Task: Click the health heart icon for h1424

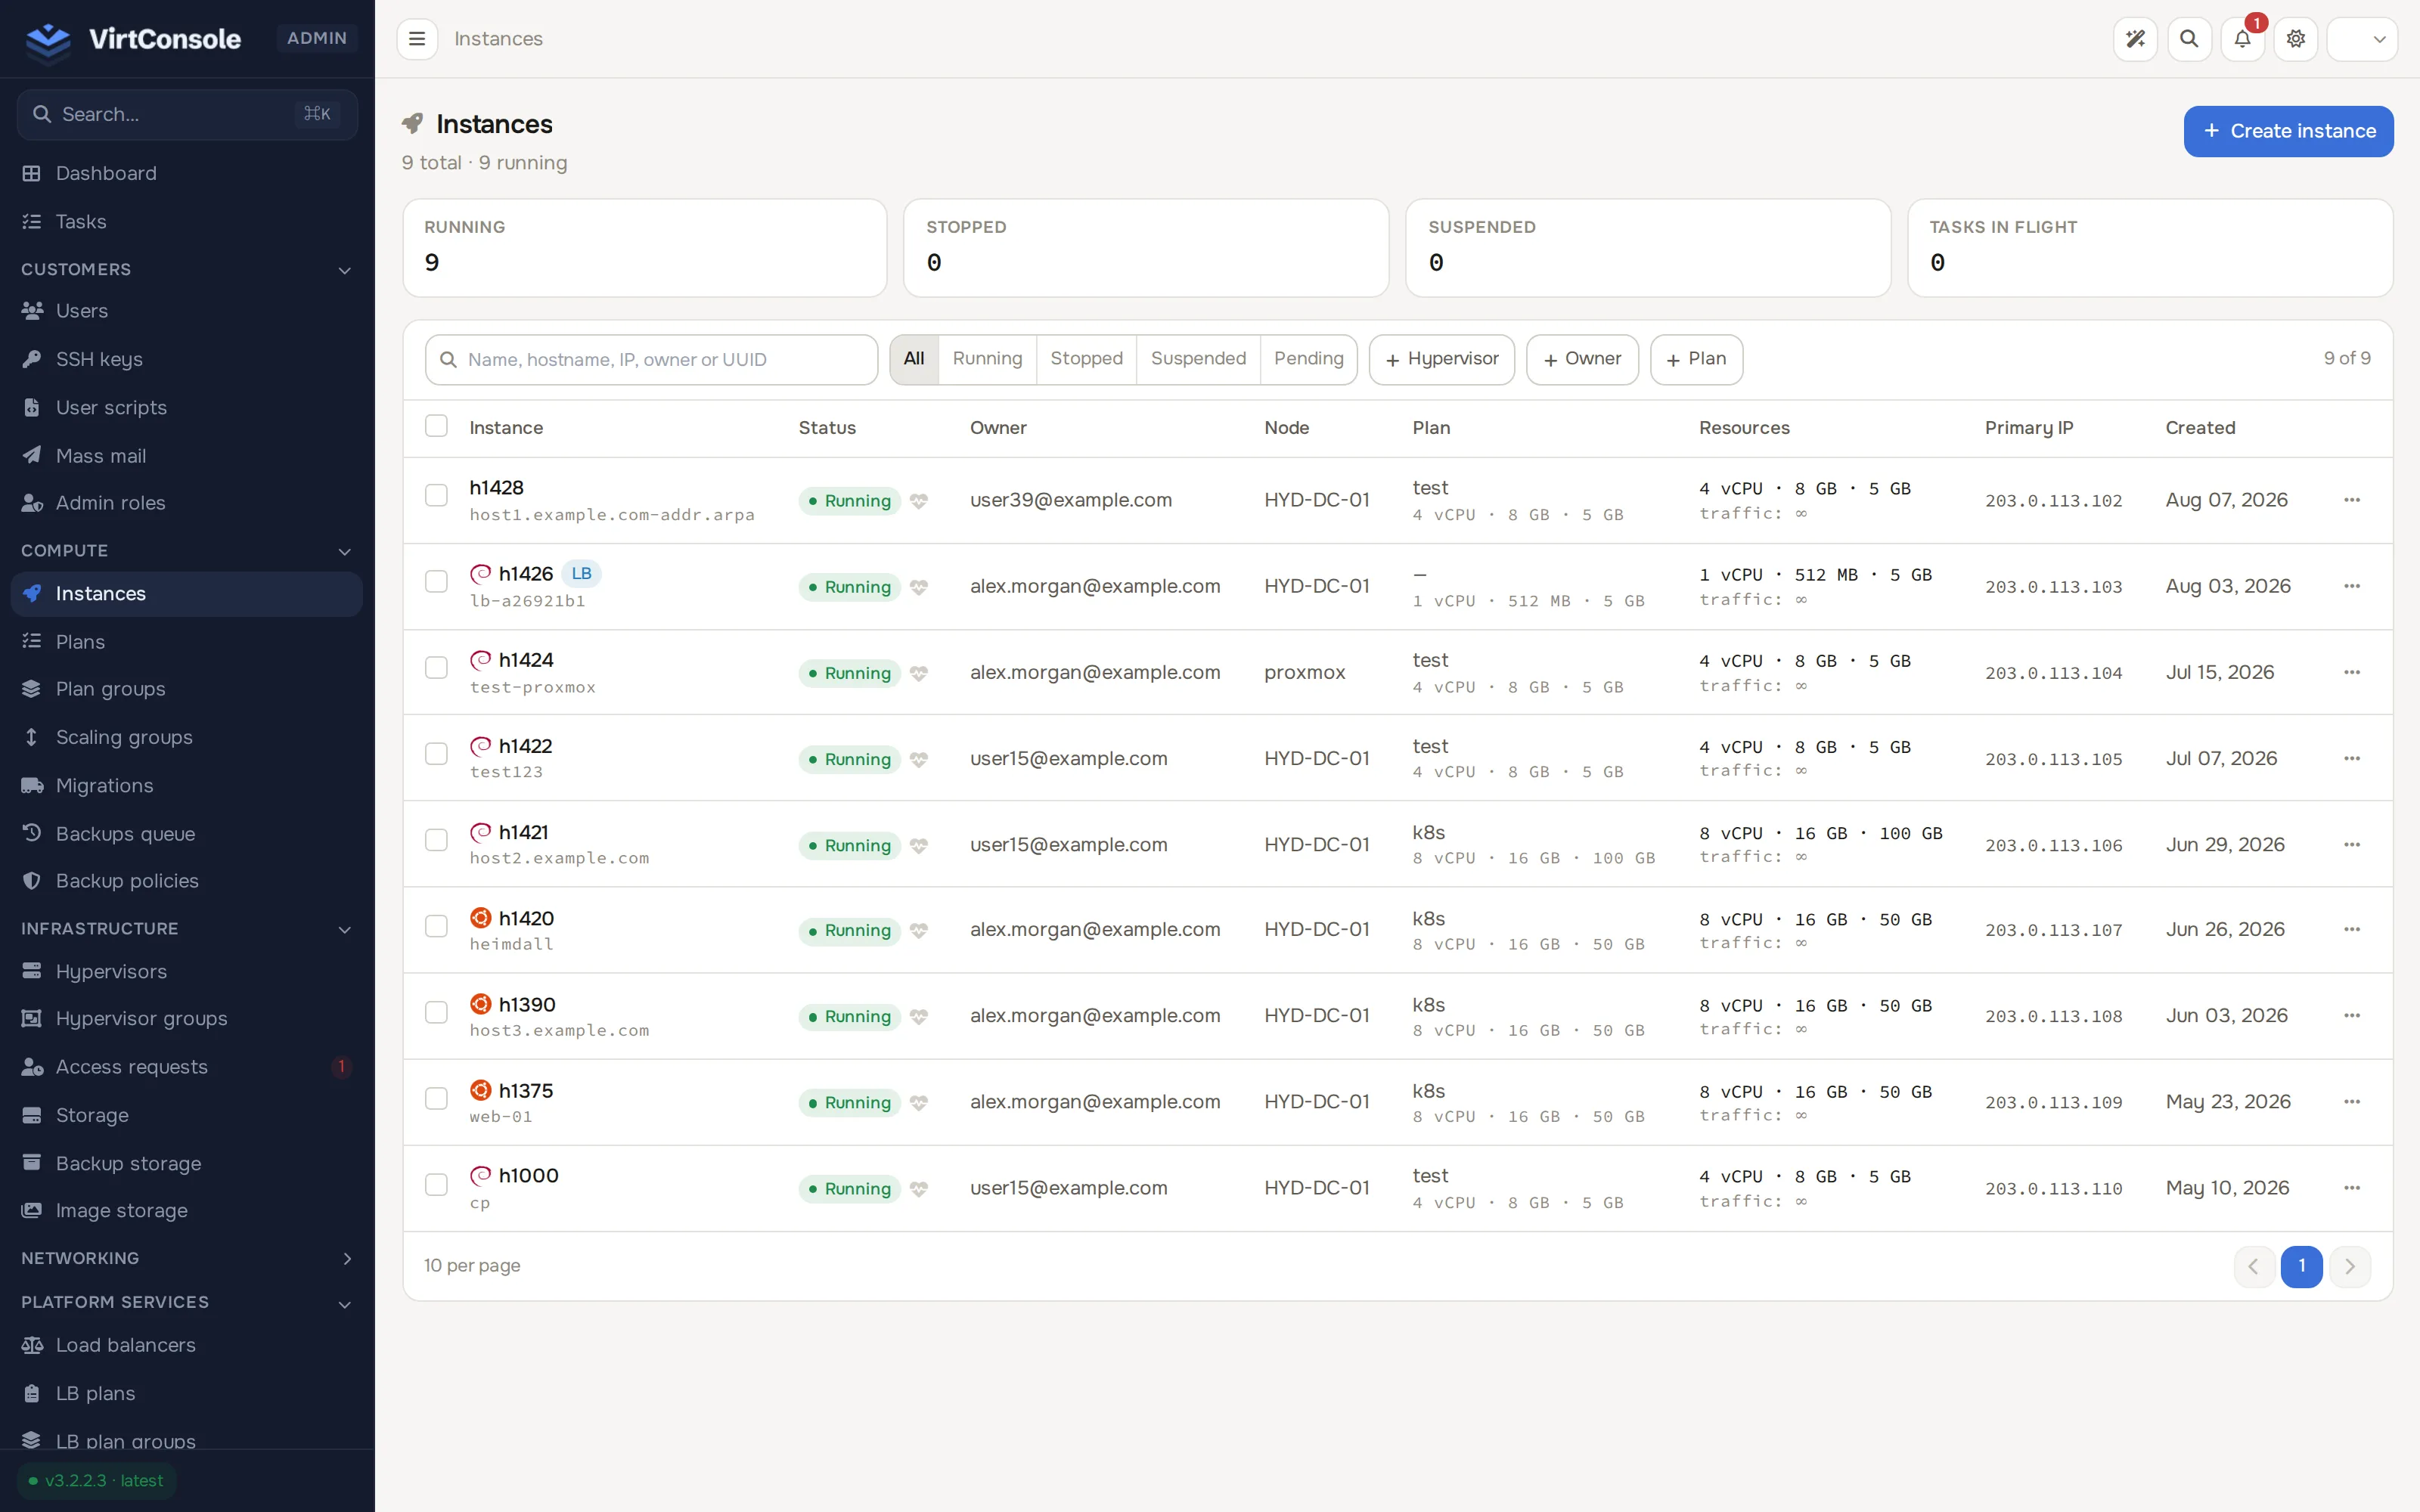Action: (919, 673)
